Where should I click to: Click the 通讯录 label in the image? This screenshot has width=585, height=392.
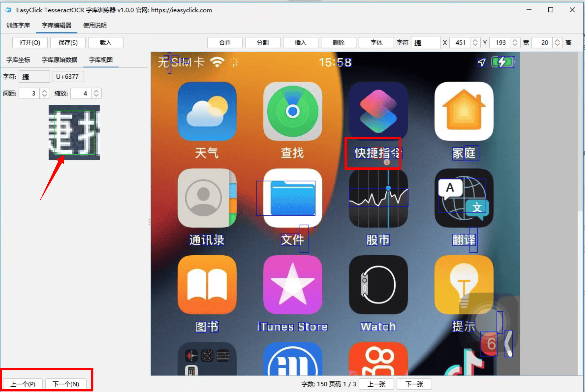tap(207, 240)
